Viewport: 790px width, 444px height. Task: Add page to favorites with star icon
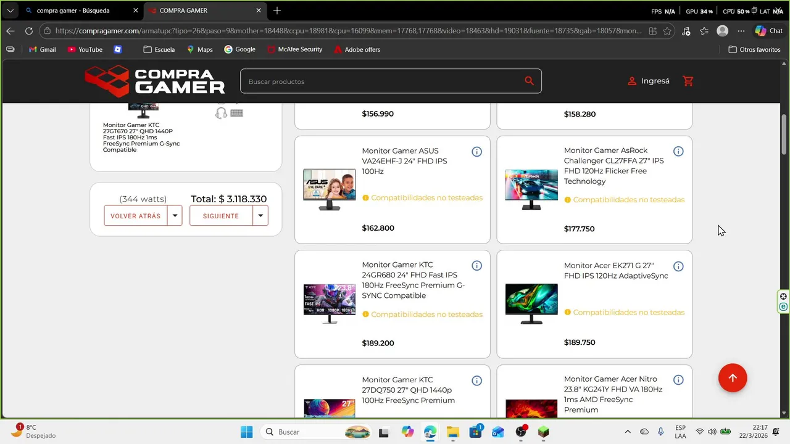click(667, 31)
